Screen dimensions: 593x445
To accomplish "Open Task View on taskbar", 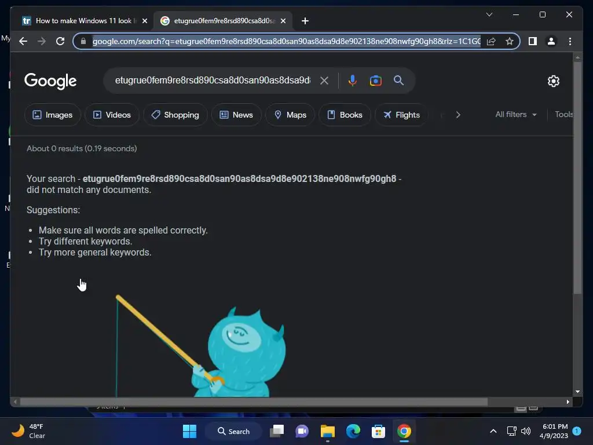I will 277,431.
